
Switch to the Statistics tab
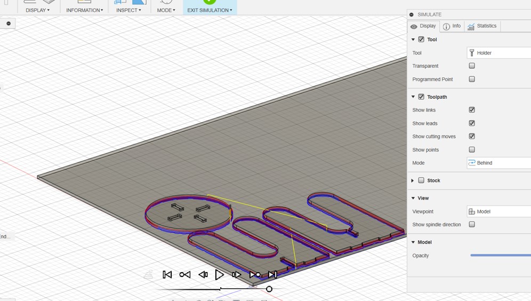(482, 26)
